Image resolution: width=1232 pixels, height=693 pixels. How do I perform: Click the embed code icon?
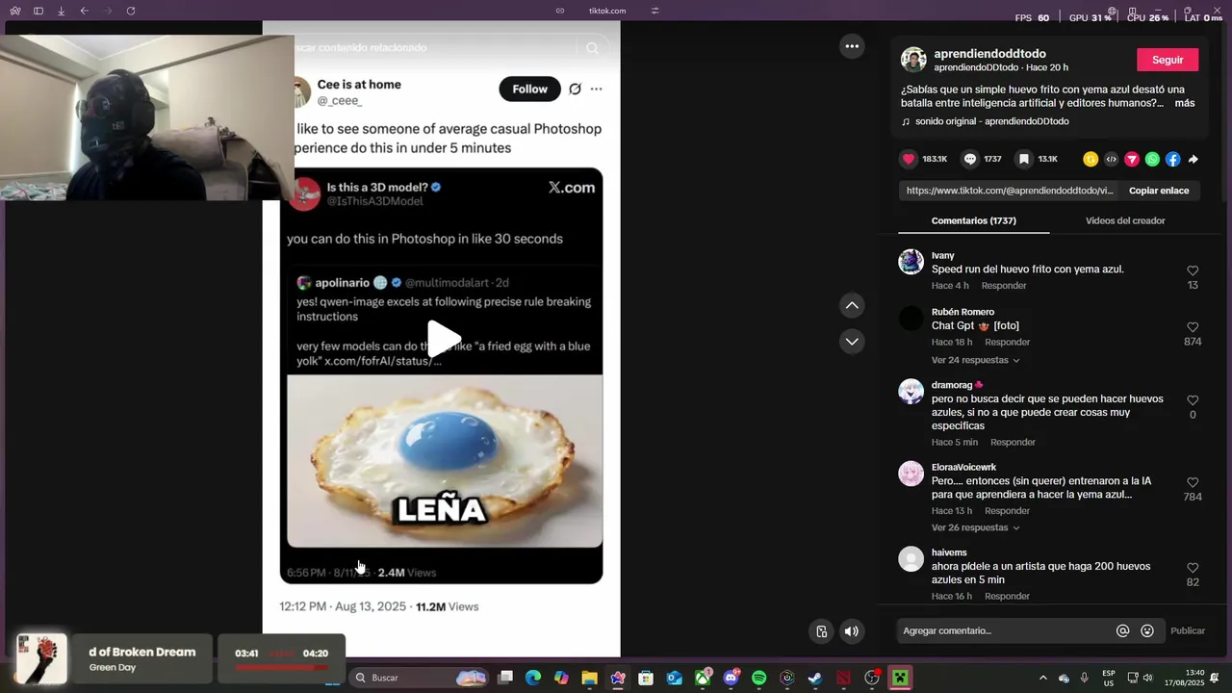point(1111,159)
